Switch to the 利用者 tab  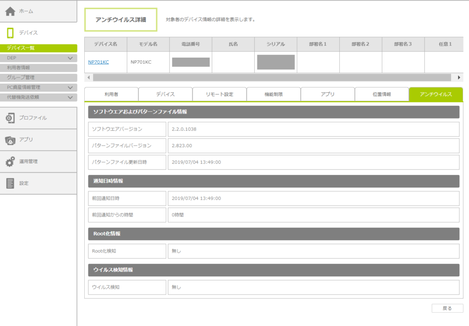pyautogui.click(x=111, y=94)
